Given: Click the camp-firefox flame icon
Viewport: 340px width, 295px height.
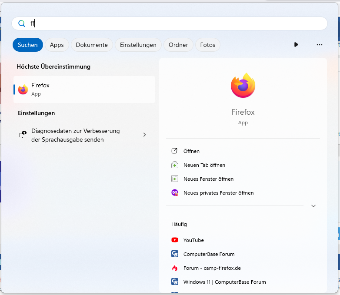Looking at the screenshot, I should [175, 268].
